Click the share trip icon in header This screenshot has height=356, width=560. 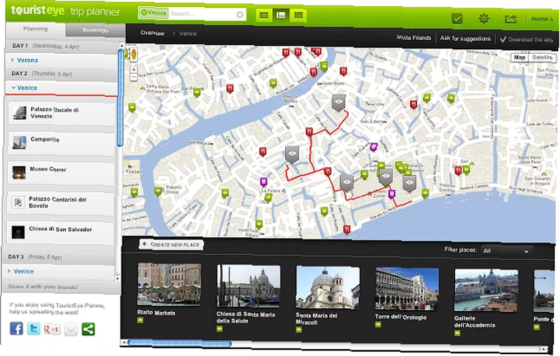510,19
